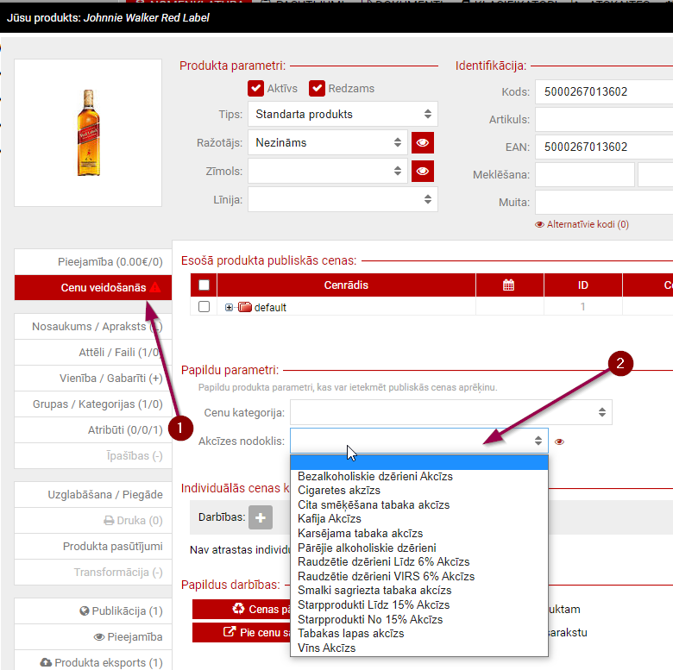Viewport: 673px width, 670px height.
Task: Toggle the Redzams checkbox
Action: [x=318, y=88]
